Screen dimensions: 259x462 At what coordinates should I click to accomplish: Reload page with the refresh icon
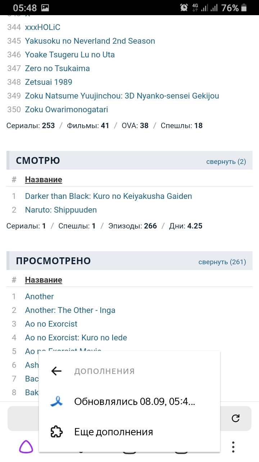pos(236,418)
